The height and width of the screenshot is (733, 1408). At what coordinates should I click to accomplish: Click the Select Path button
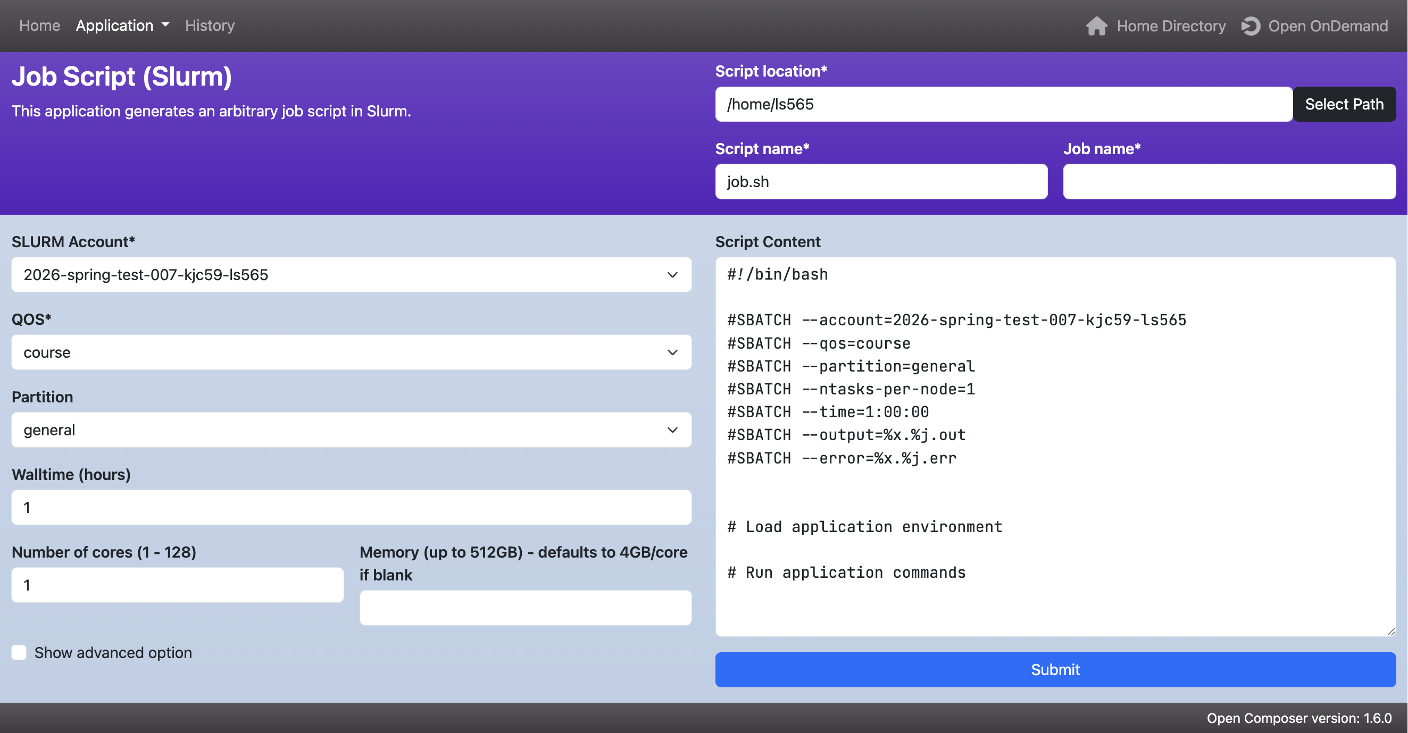tap(1345, 104)
